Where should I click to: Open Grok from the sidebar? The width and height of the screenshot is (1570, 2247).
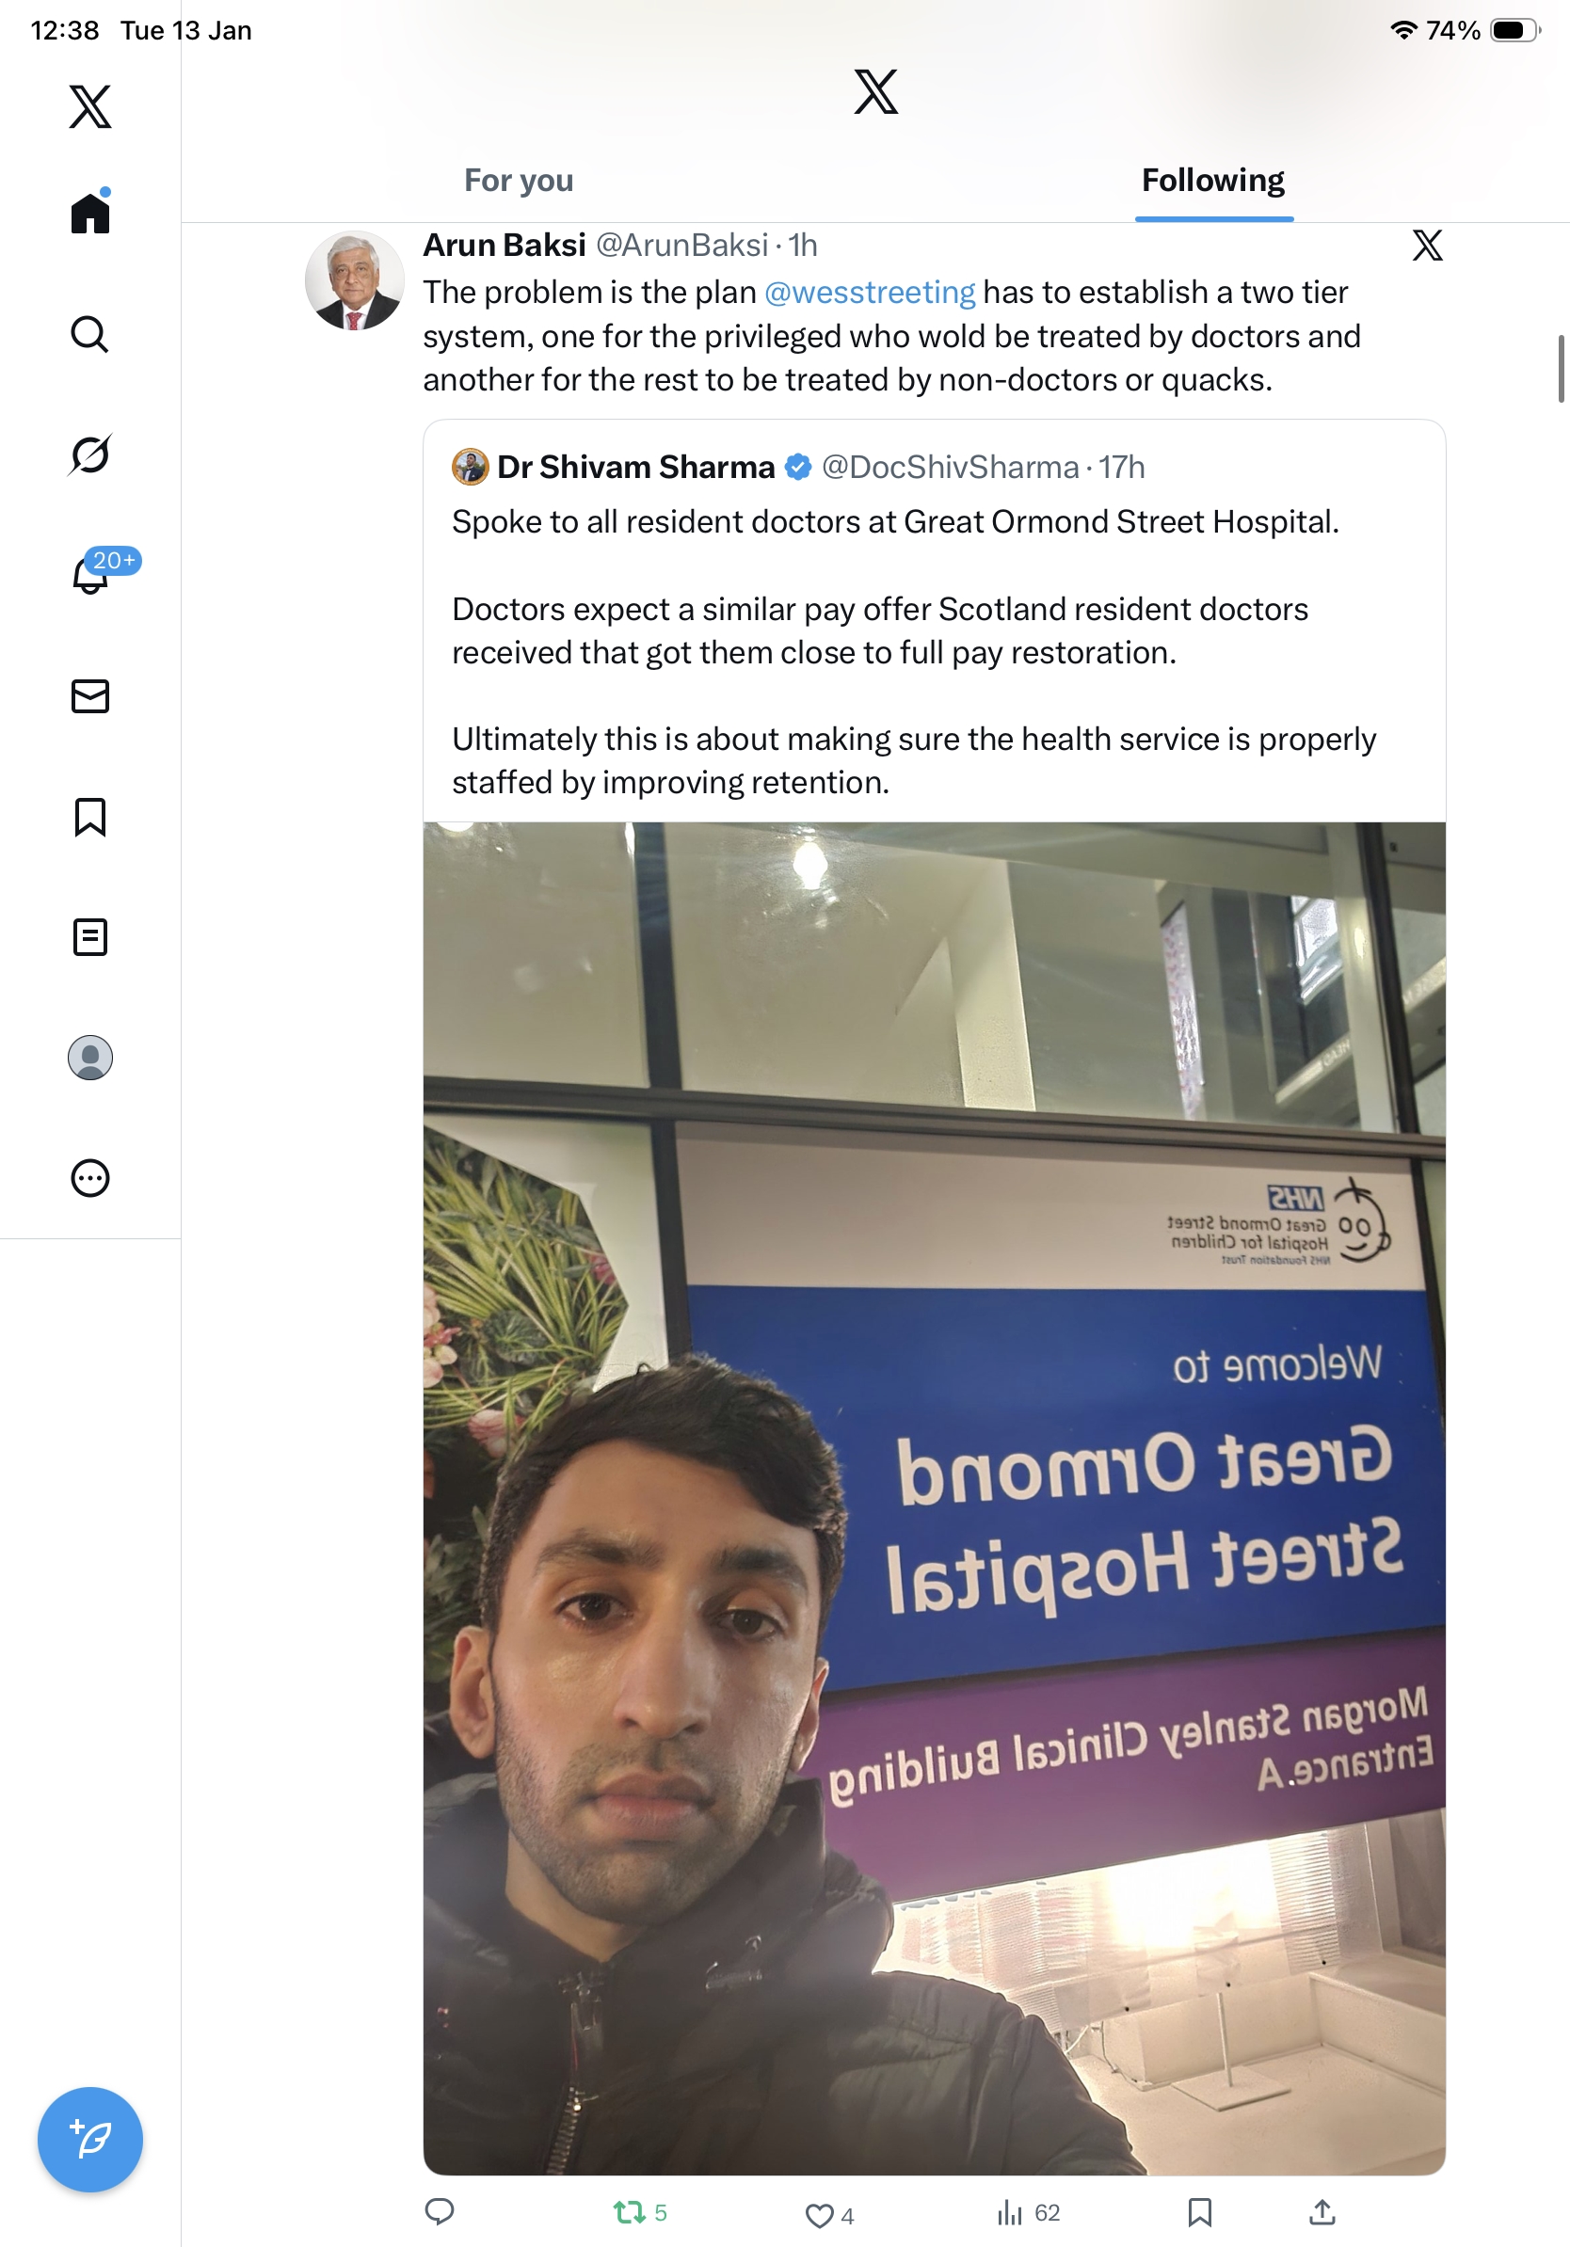pyautogui.click(x=90, y=454)
